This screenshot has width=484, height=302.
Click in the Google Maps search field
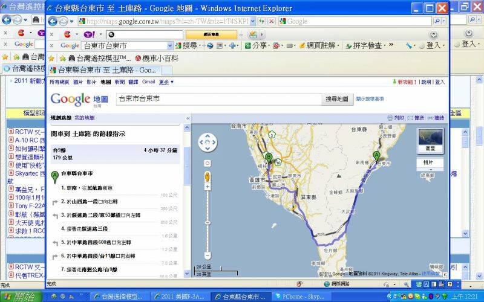[x=219, y=99]
